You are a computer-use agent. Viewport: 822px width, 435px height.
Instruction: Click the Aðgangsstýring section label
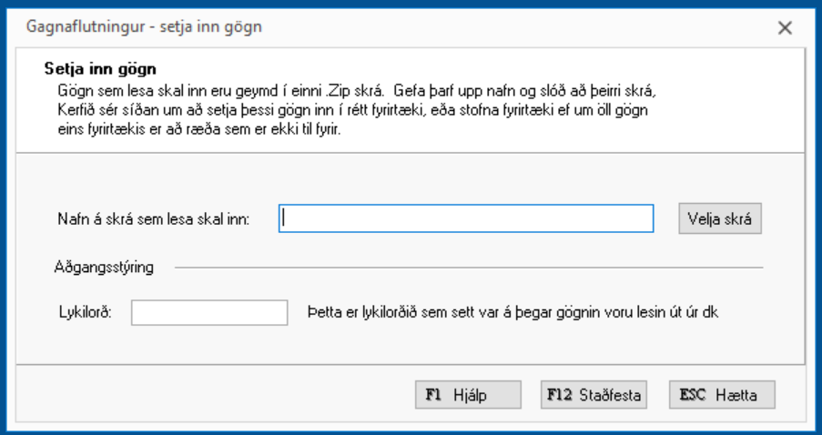tap(104, 268)
